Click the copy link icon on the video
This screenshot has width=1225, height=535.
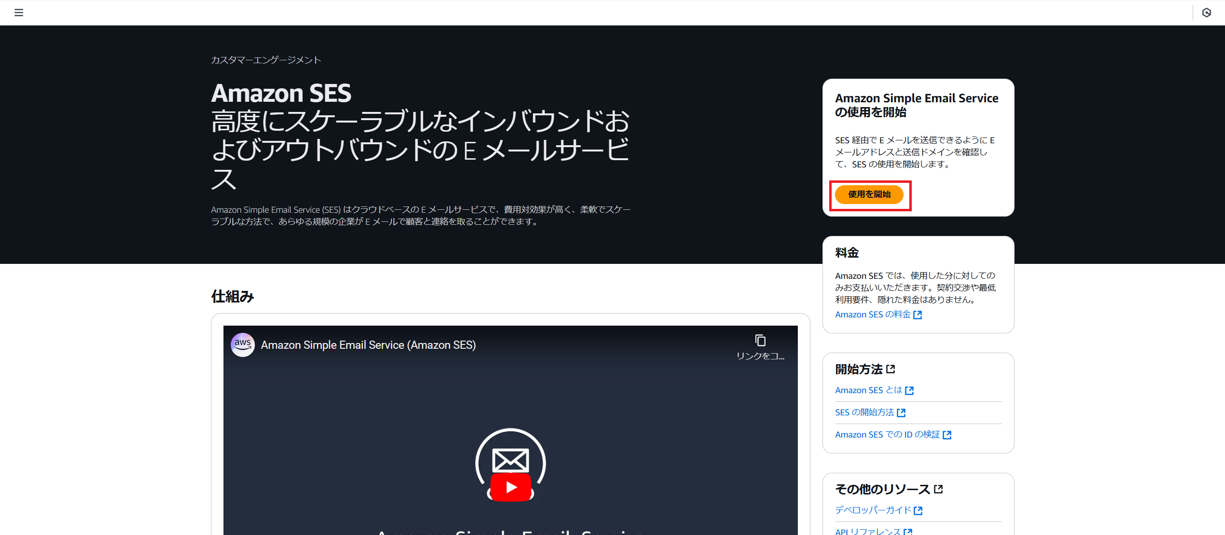tap(760, 340)
